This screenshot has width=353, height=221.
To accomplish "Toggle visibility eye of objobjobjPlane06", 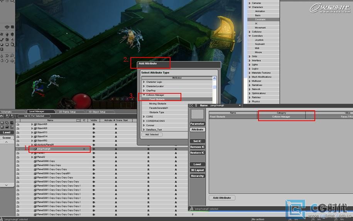I will coord(94,145).
